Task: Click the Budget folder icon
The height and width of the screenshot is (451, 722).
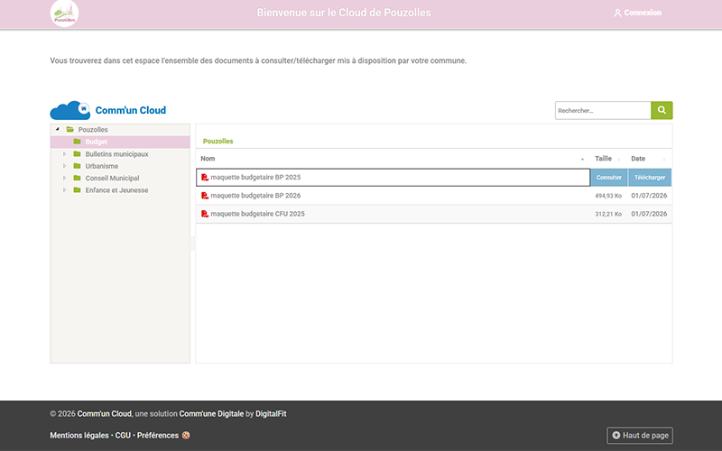Action: (78, 142)
